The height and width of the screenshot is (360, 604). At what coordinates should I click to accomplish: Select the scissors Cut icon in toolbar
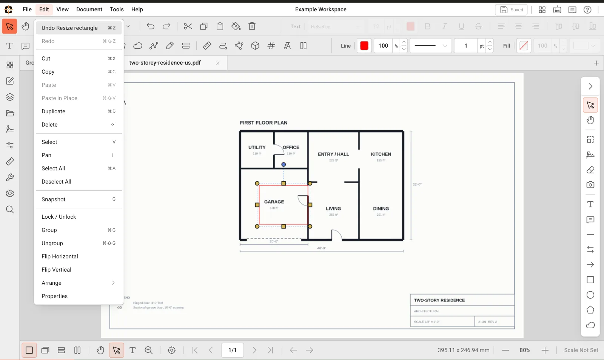188,26
